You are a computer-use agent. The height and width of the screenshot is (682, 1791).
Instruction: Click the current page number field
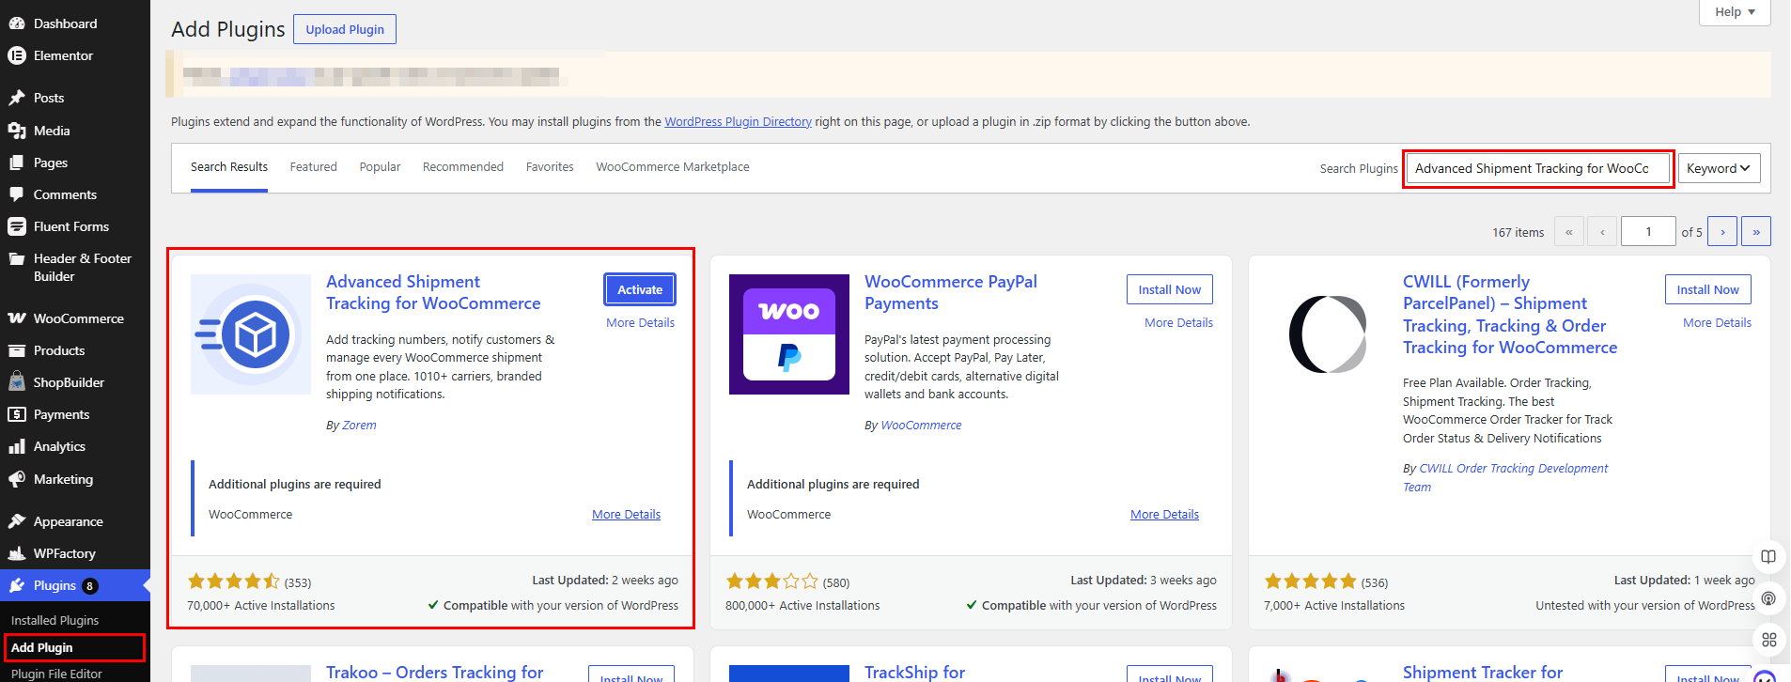1648,231
